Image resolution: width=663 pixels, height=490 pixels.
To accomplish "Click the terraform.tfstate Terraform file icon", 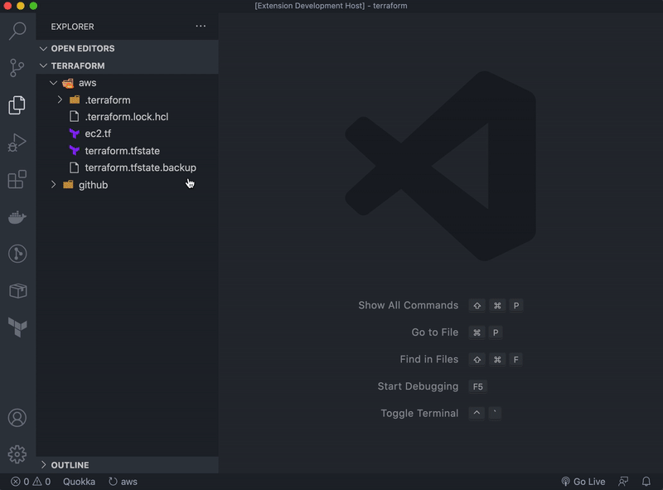I will pyautogui.click(x=75, y=151).
